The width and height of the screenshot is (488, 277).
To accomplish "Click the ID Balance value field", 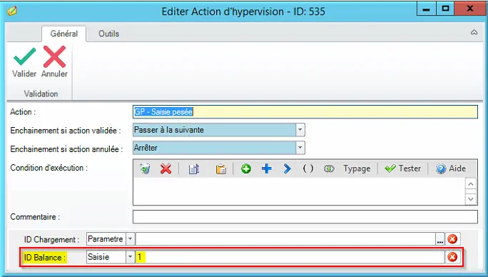I will [290, 257].
